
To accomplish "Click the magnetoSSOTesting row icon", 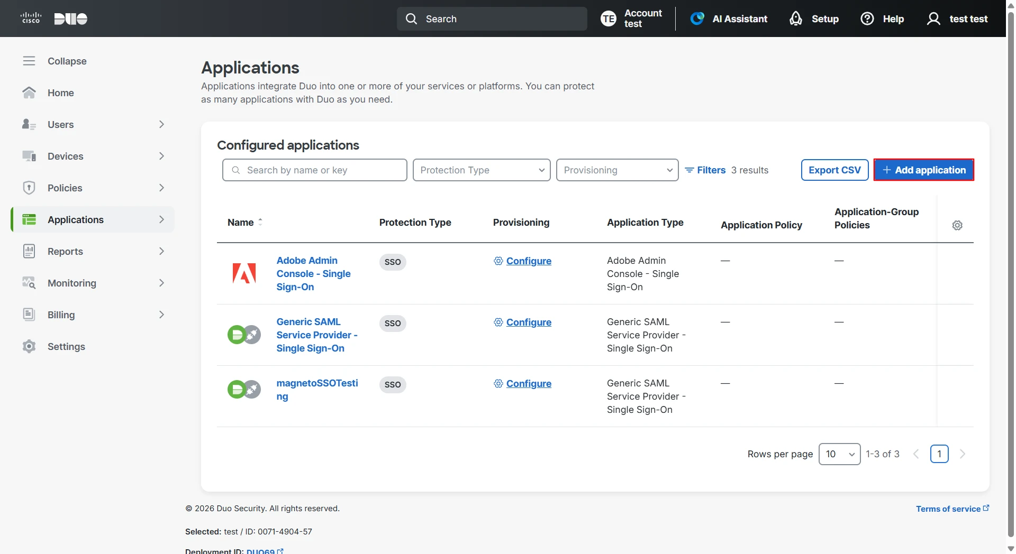I will click(x=244, y=390).
